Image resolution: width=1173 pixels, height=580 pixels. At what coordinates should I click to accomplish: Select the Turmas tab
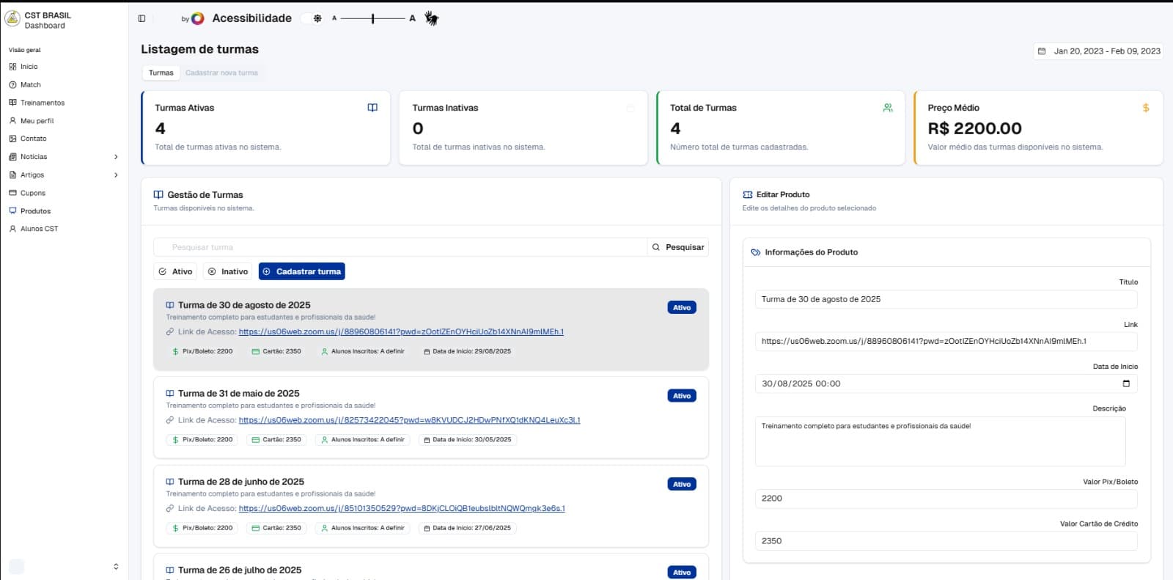(x=161, y=73)
